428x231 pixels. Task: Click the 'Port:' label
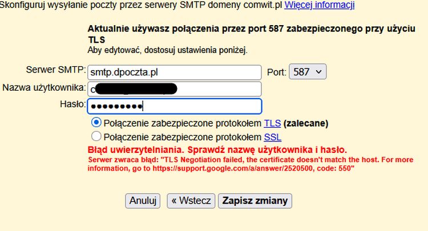pos(277,72)
